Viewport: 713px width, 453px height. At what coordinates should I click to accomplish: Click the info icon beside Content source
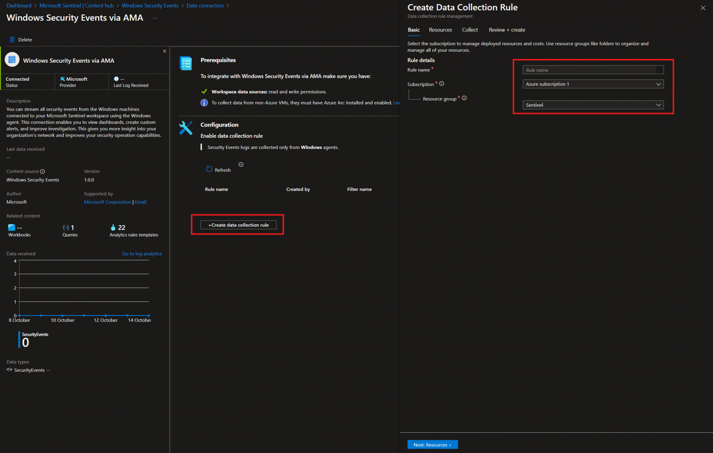point(42,171)
